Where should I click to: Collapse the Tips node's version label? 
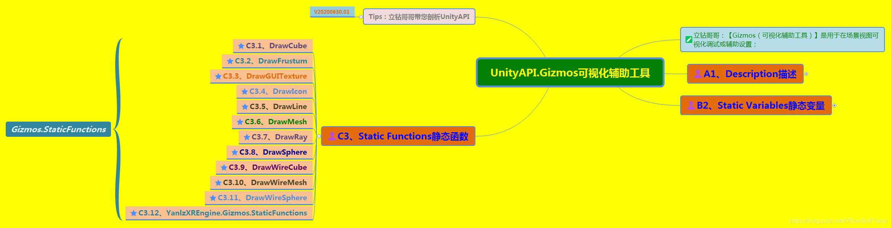click(x=361, y=17)
